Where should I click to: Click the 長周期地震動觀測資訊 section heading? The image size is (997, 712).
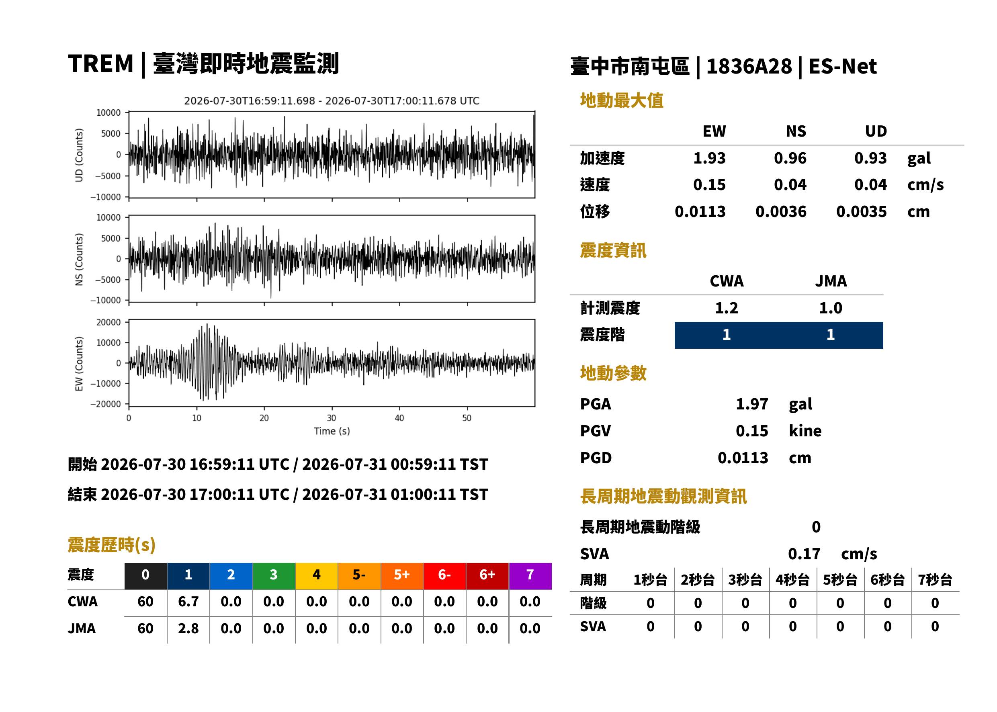pyautogui.click(x=663, y=496)
